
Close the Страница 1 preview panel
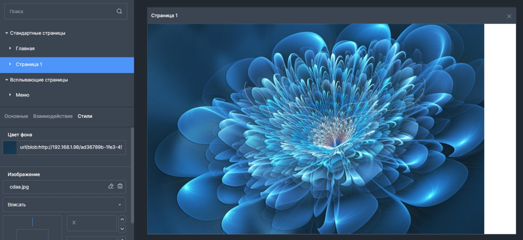tap(509, 16)
